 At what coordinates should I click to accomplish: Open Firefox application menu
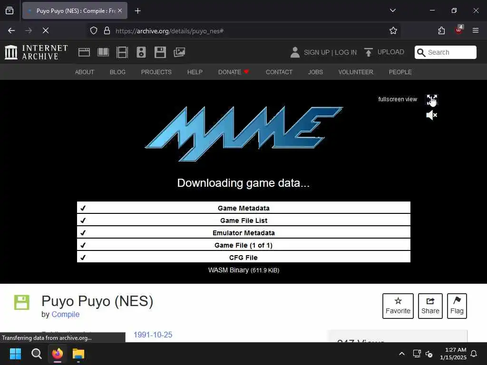coord(476,30)
